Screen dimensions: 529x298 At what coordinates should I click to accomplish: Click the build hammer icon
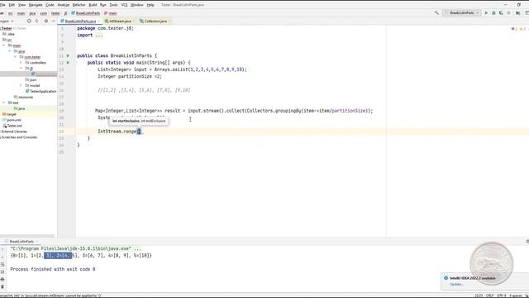436,13
